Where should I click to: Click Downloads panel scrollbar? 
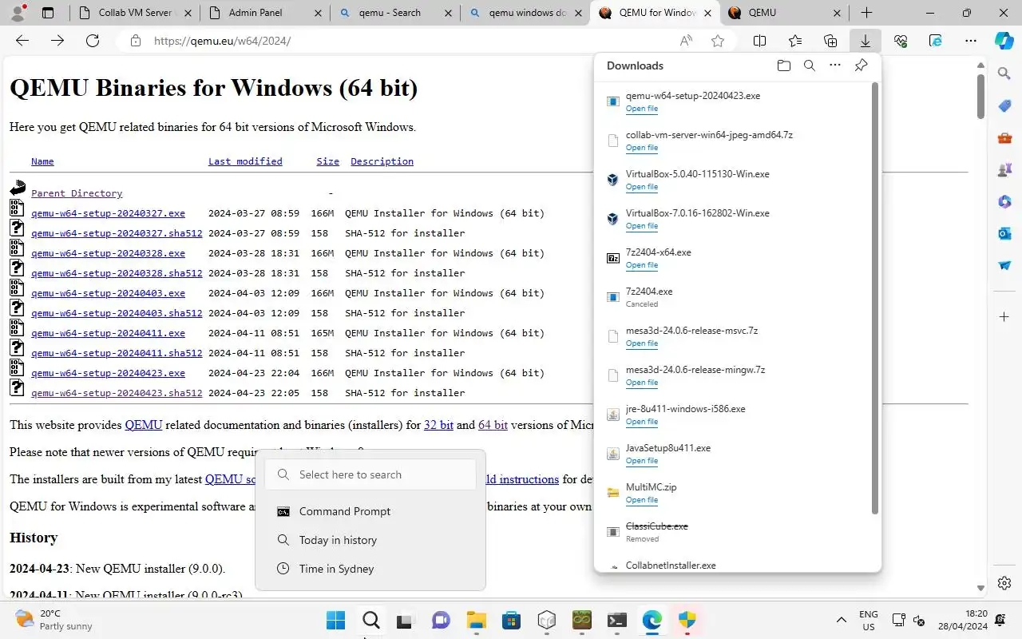point(875,298)
